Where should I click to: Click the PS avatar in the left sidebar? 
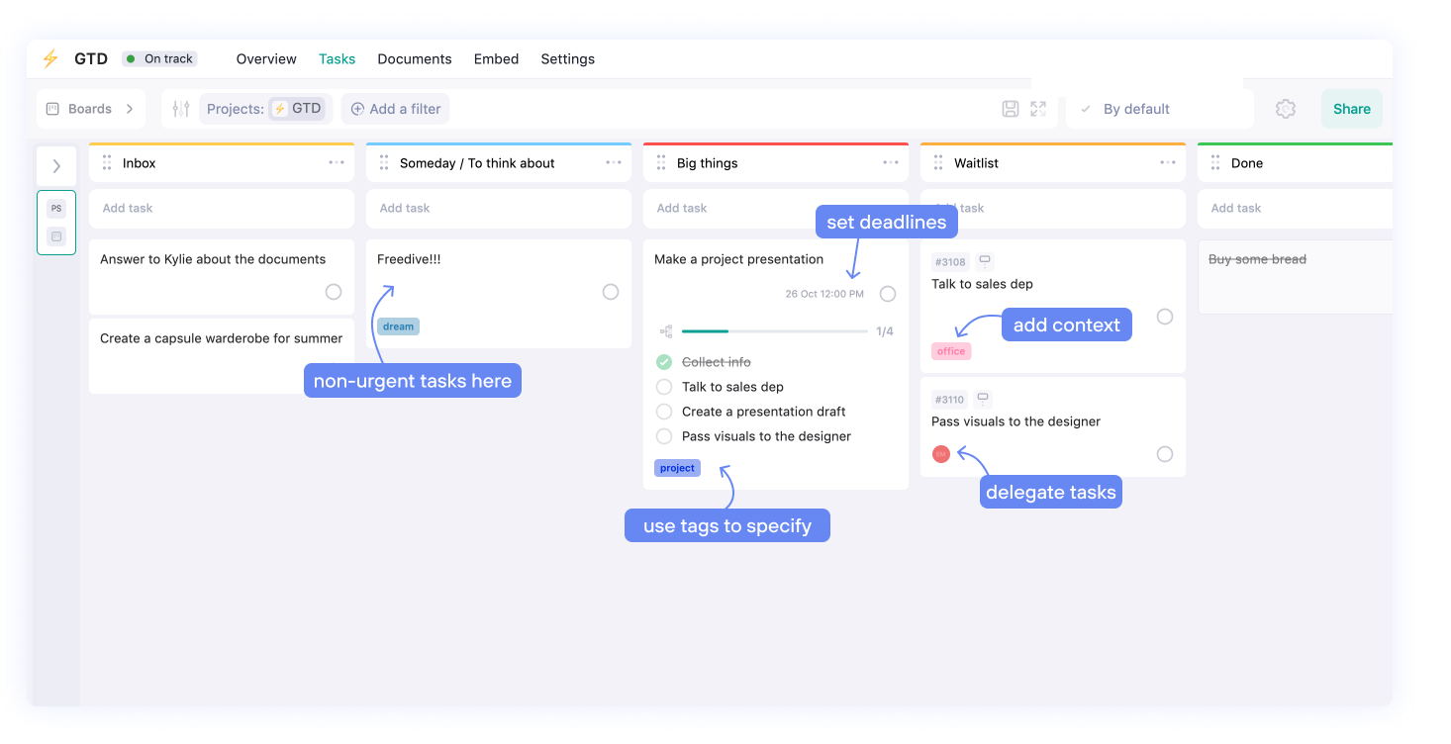(x=56, y=208)
